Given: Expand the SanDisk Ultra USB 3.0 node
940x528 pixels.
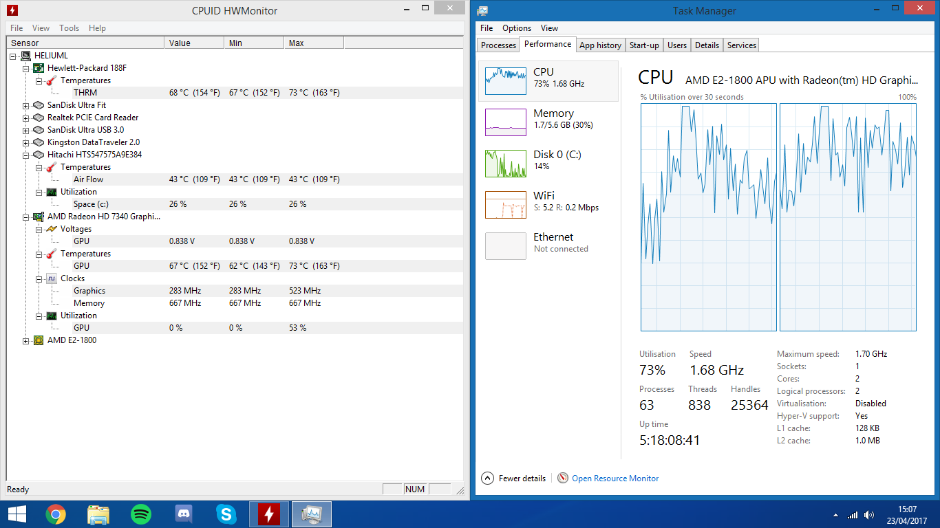Looking at the screenshot, I should pos(26,130).
